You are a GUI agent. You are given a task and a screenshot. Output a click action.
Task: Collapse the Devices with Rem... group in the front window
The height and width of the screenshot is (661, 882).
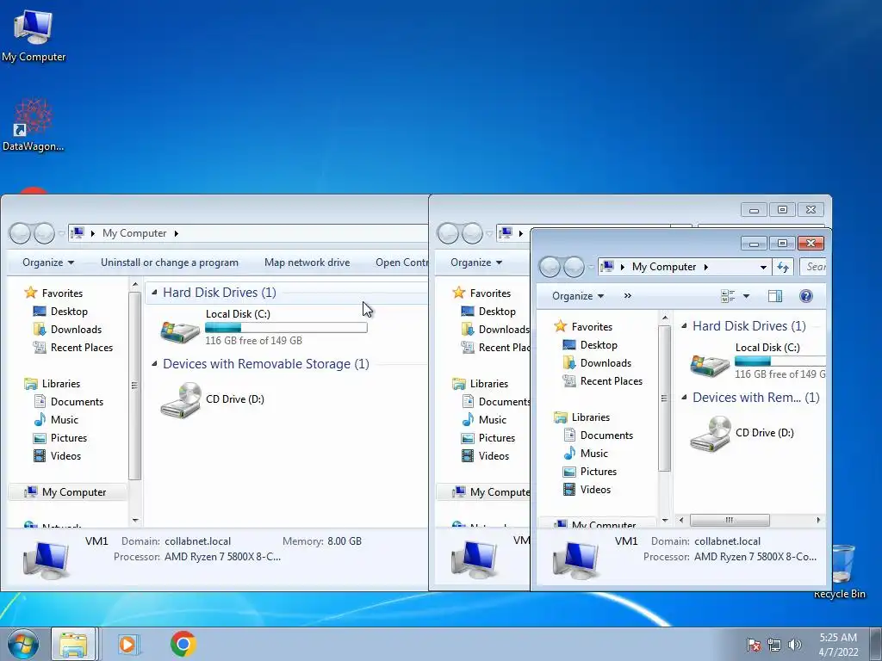pos(684,398)
